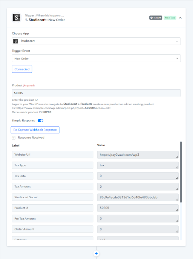Click the Product ID input field
Viewport: 193px width, 259px height.
(96, 93)
